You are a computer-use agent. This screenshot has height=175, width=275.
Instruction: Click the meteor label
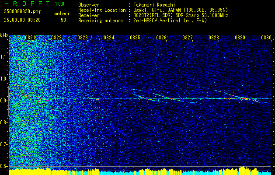[x=62, y=14]
